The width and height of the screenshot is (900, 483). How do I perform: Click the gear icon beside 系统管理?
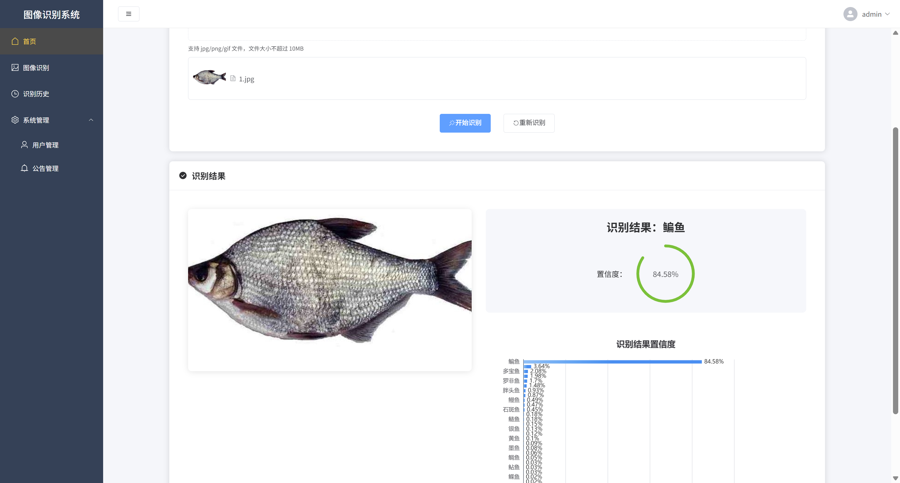click(15, 120)
